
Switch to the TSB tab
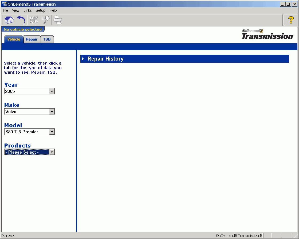[x=47, y=39]
